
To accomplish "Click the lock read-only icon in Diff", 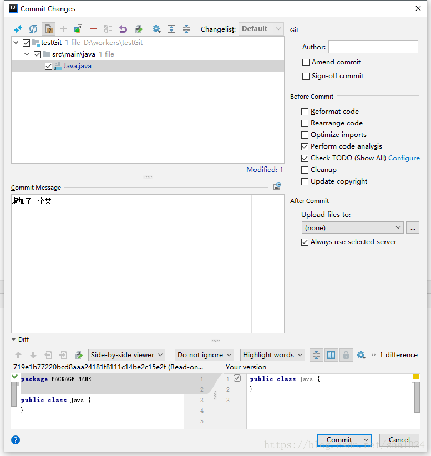I will (x=346, y=355).
